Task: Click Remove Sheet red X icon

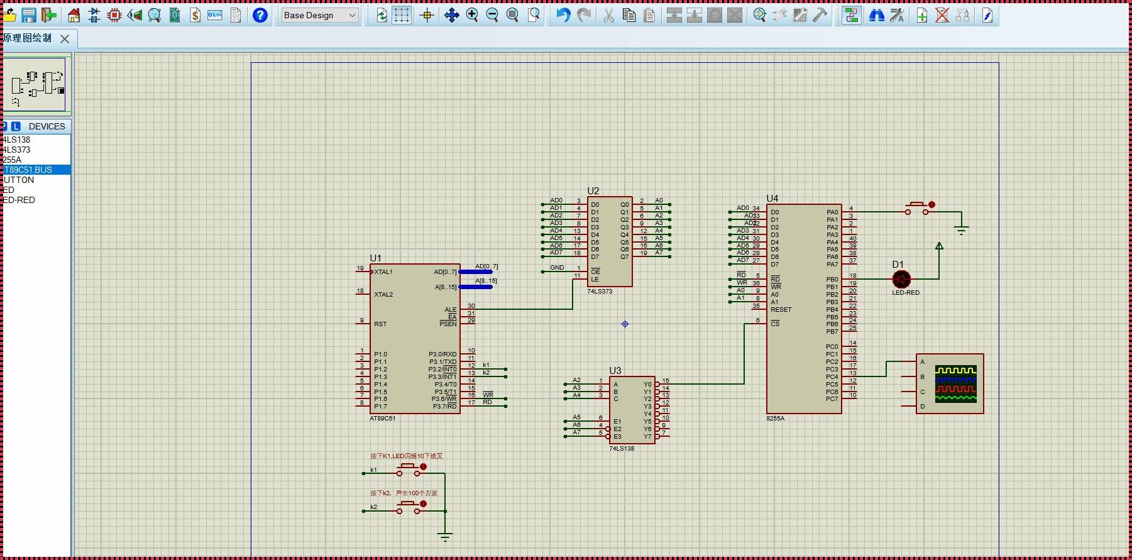Action: point(942,15)
